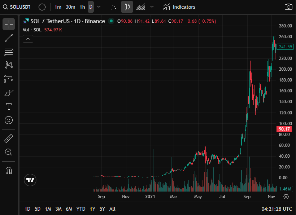Image resolution: width=296 pixels, height=215 pixels.
Task: Click the 241.59 price label
Action: [x=285, y=47]
